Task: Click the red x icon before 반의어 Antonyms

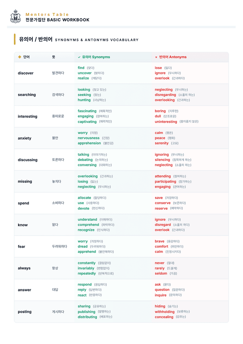Action: coord(156,57)
